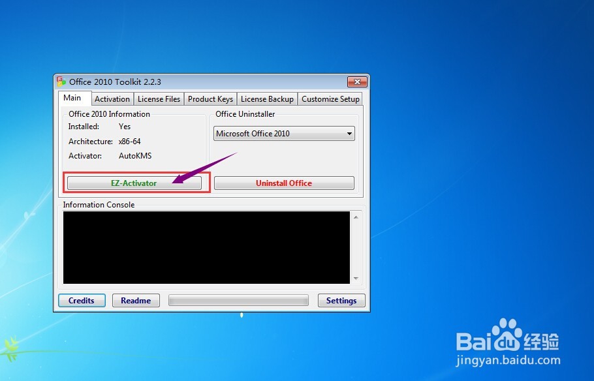Click the console scrollbar up arrow

click(x=356, y=217)
